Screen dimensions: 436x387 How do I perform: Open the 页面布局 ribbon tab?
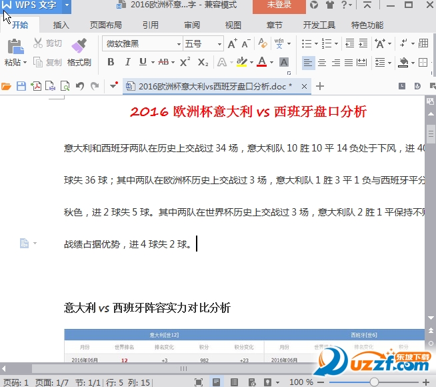106,25
